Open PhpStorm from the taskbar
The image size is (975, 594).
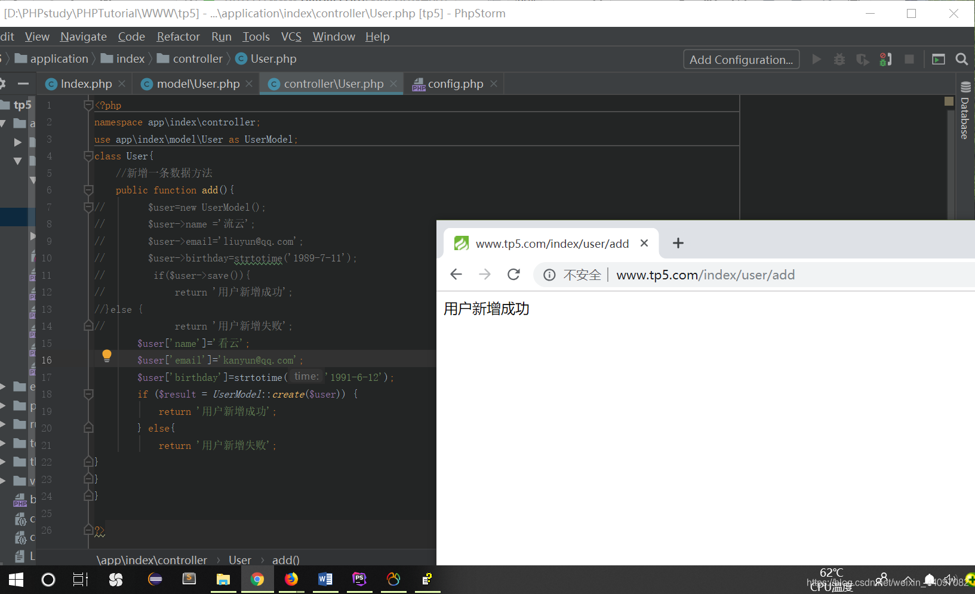[359, 579]
